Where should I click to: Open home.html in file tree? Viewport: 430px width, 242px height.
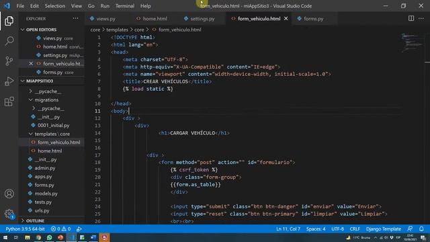point(50,151)
